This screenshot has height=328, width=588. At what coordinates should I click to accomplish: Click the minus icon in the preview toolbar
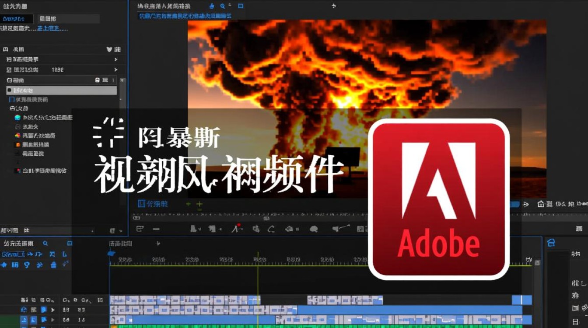click(x=156, y=229)
